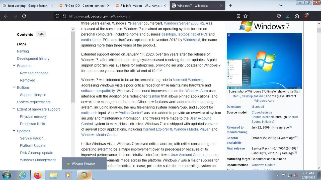Open Disk Cleanup update in Contents
This screenshot has width=321, height=180.
tap(37, 153)
